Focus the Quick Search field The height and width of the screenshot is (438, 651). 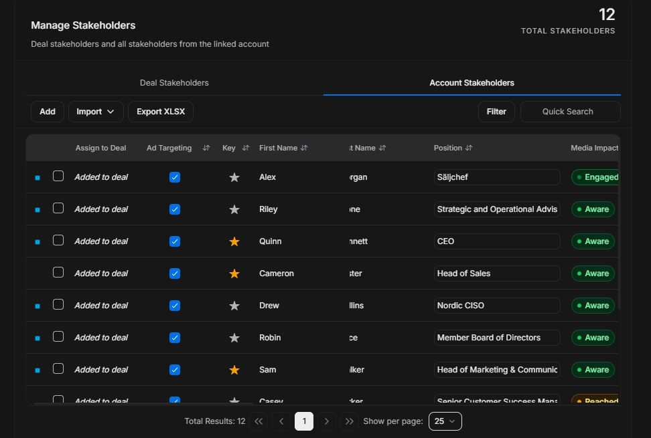pos(571,112)
